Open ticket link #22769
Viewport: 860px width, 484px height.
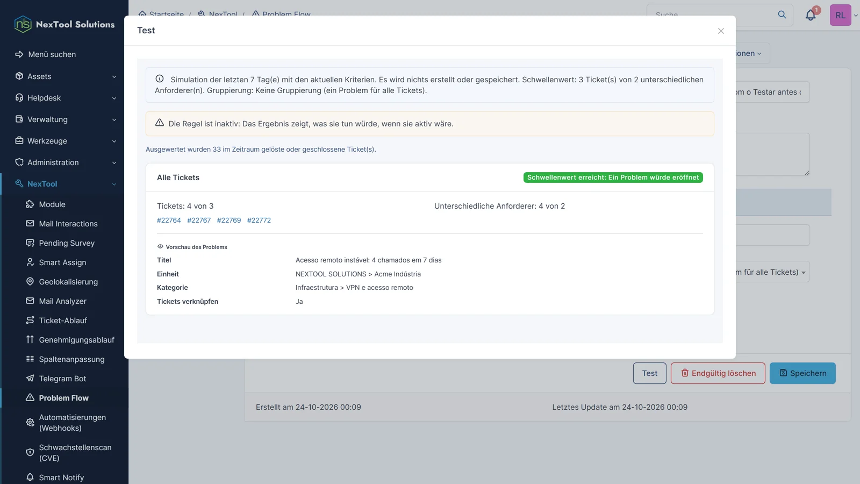[x=229, y=220]
